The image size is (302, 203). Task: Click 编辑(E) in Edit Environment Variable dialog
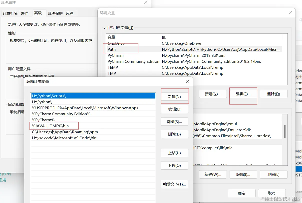(x=174, y=109)
